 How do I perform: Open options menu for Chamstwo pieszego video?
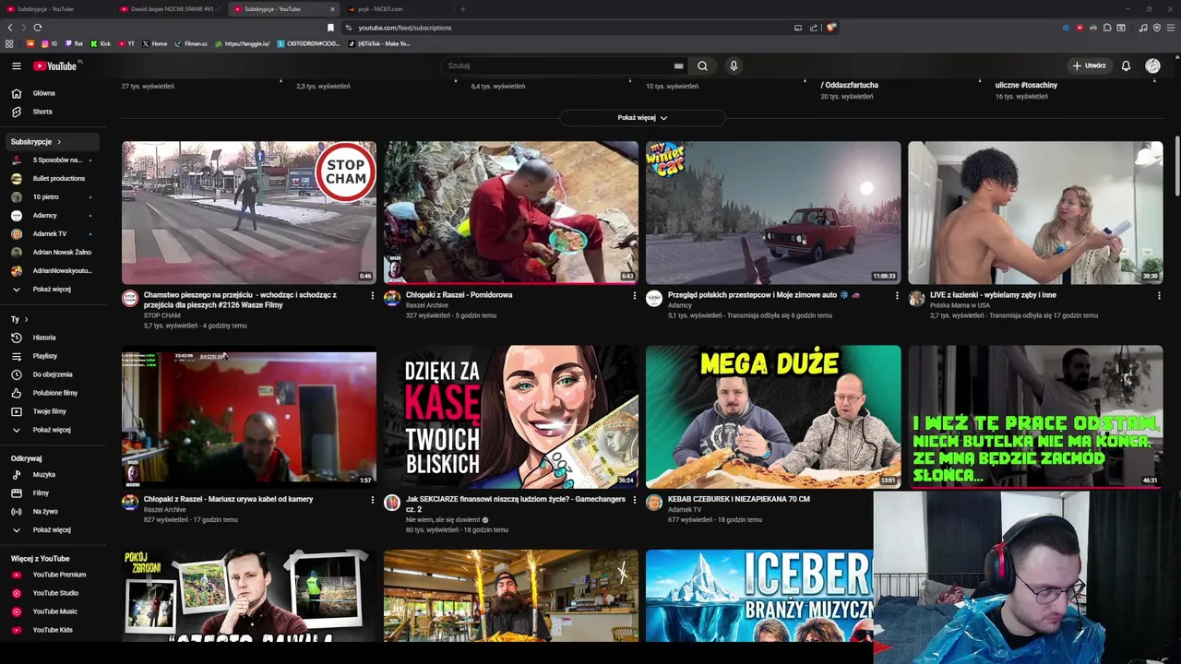[373, 296]
